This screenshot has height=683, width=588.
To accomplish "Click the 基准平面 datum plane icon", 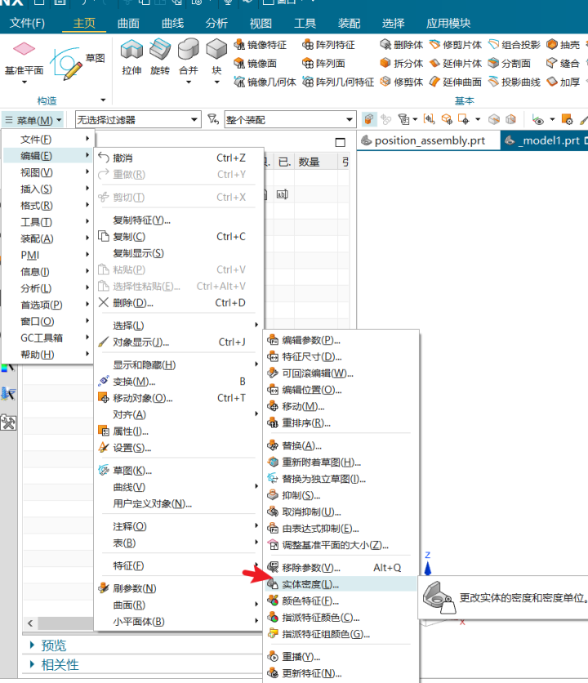I will 24,48.
